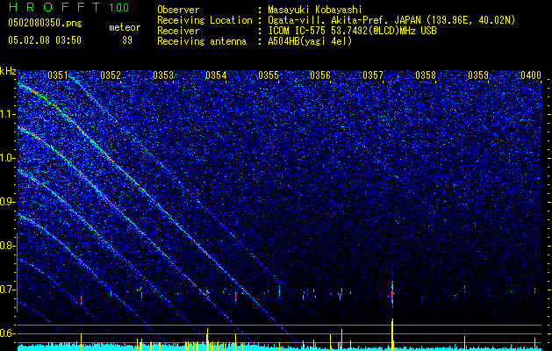Select the filename 0502080350.png
The image size is (552, 351).
click(45, 24)
